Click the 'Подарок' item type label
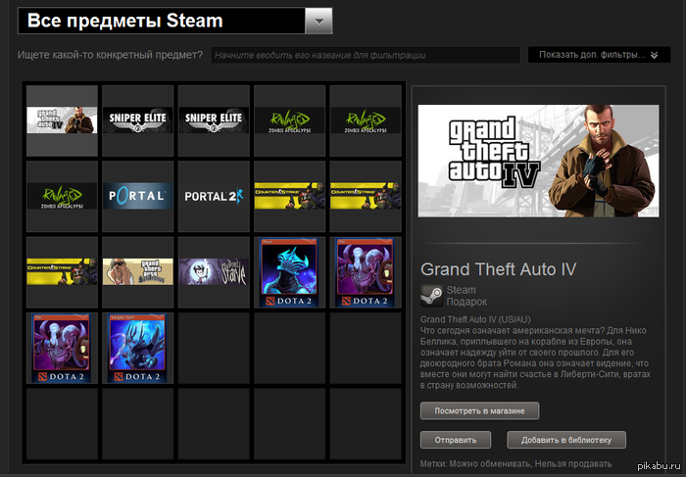 (x=466, y=302)
